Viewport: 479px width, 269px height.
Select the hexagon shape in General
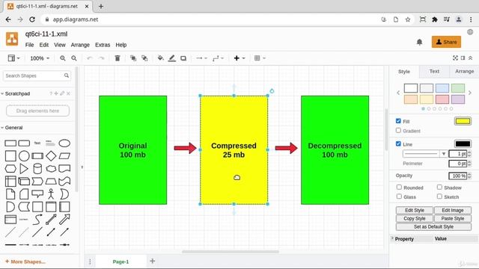10,169
